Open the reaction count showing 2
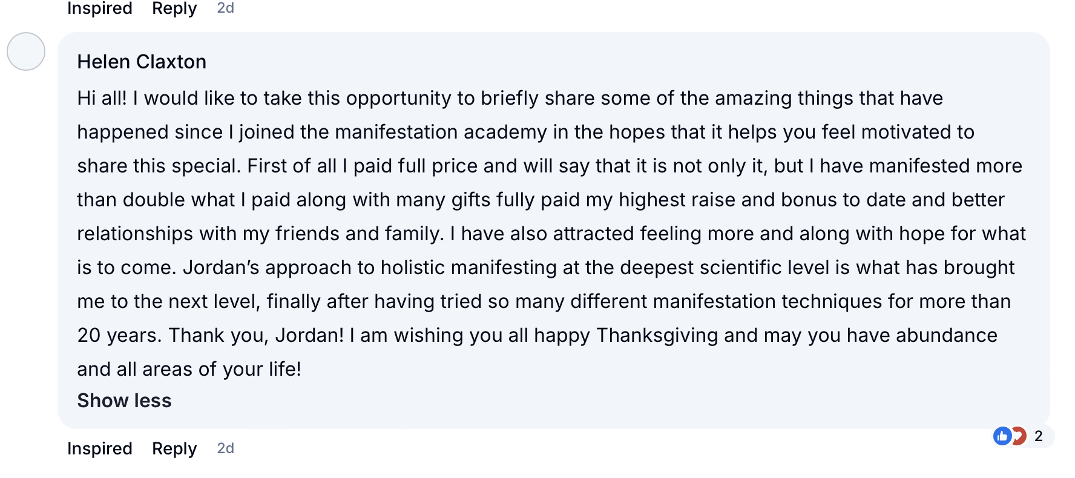 click(1039, 436)
